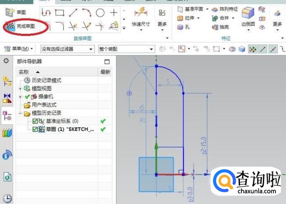Image resolution: width=286 pixels, height=204 pixels.
Task: Select the Circle sketch tool
Action: pos(100,13)
